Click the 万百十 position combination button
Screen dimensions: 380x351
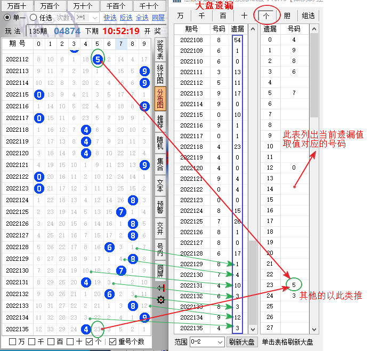coord(17,6)
